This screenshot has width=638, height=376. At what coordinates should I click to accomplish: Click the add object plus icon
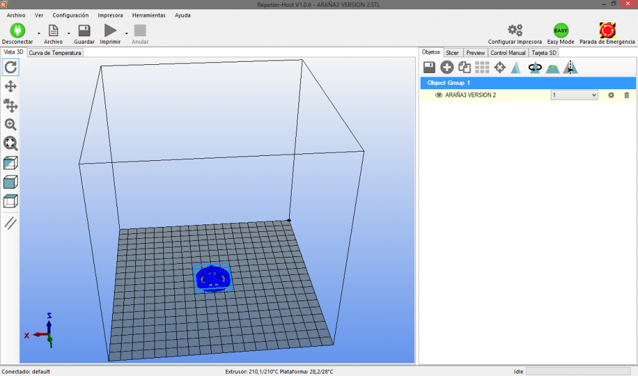coord(447,67)
